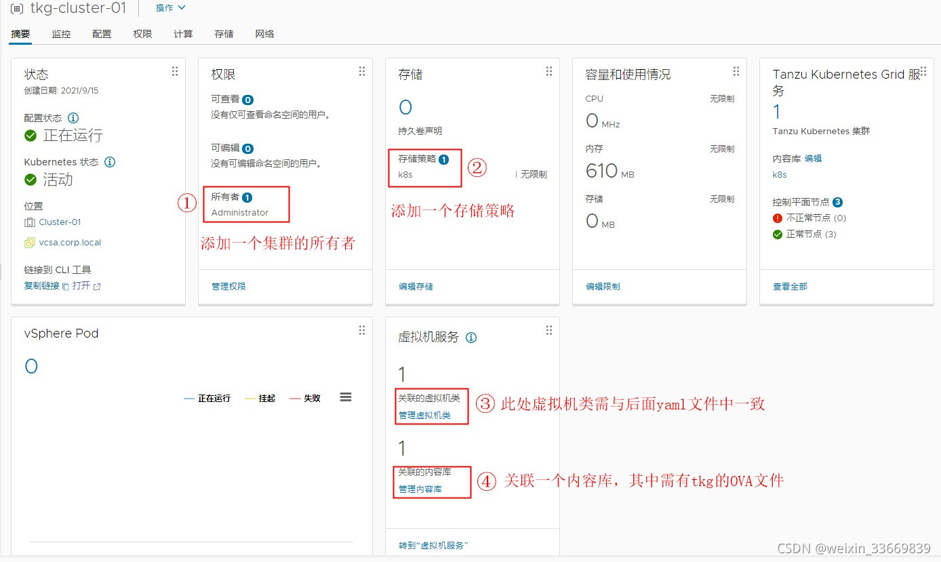Click the external-link icon after 打开

pyautogui.click(x=97, y=287)
